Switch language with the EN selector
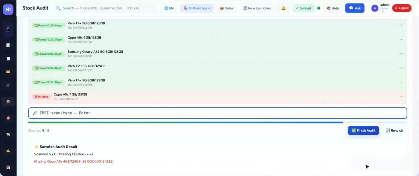The image size is (419, 176). [169, 8]
